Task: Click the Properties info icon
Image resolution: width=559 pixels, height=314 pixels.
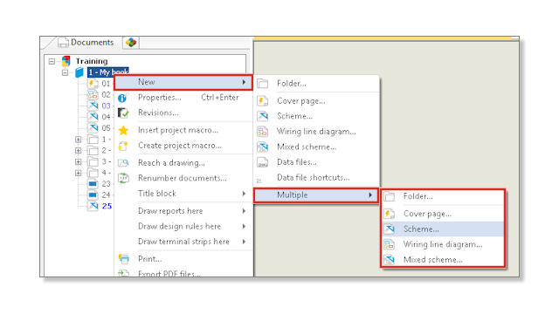Action: (123, 98)
